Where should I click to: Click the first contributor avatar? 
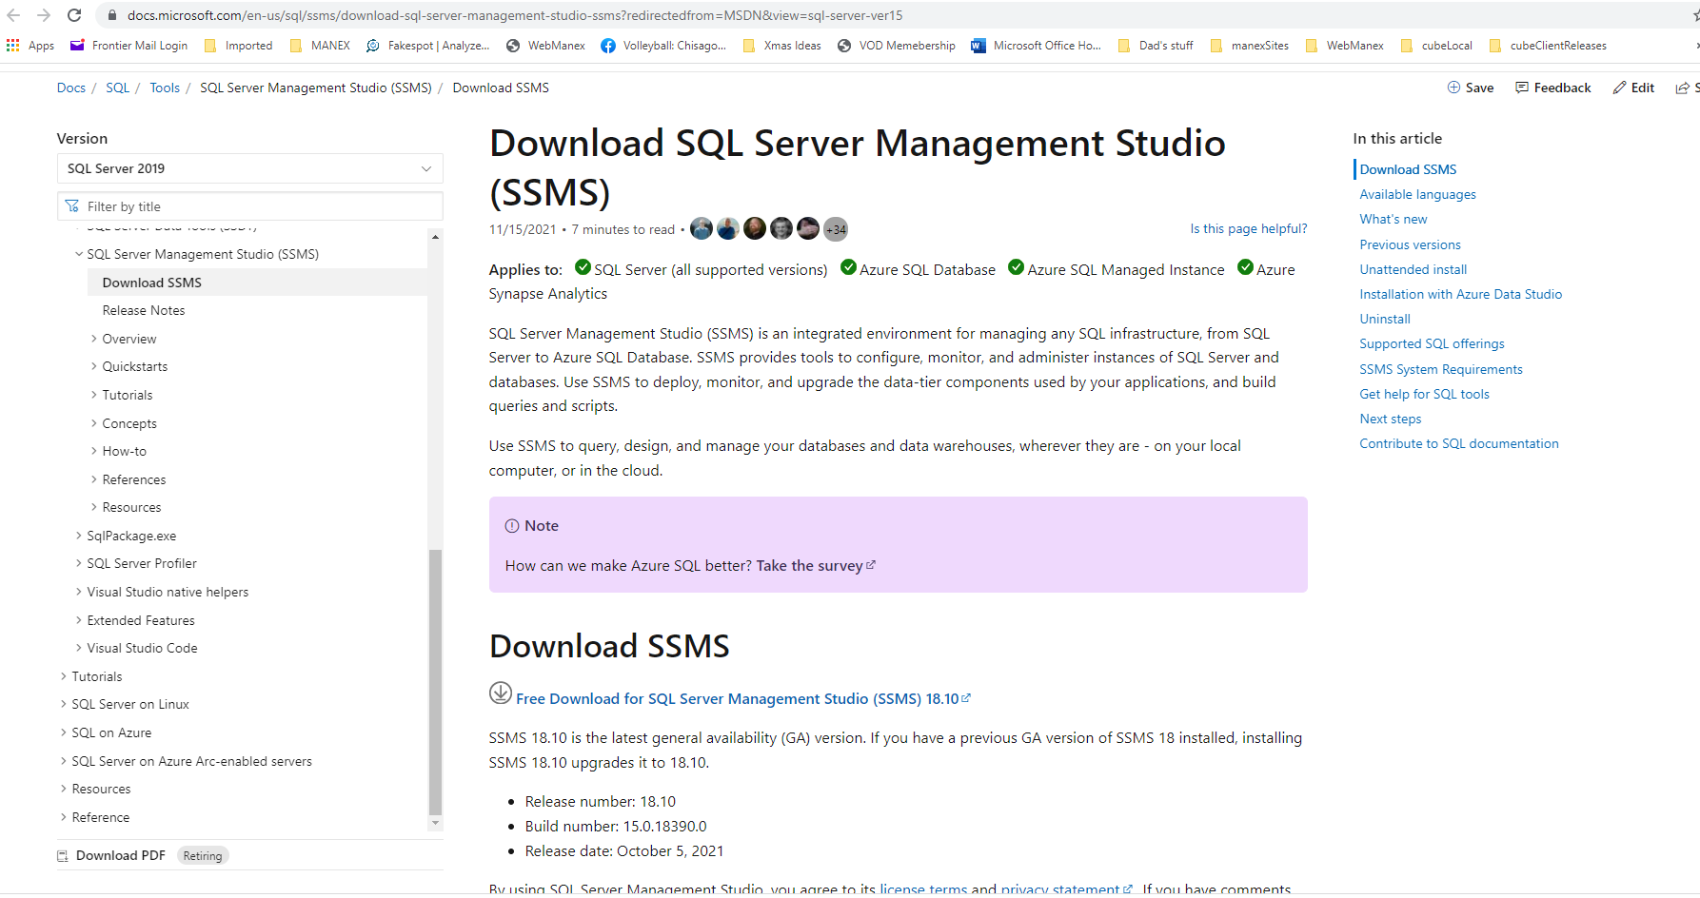(x=702, y=229)
